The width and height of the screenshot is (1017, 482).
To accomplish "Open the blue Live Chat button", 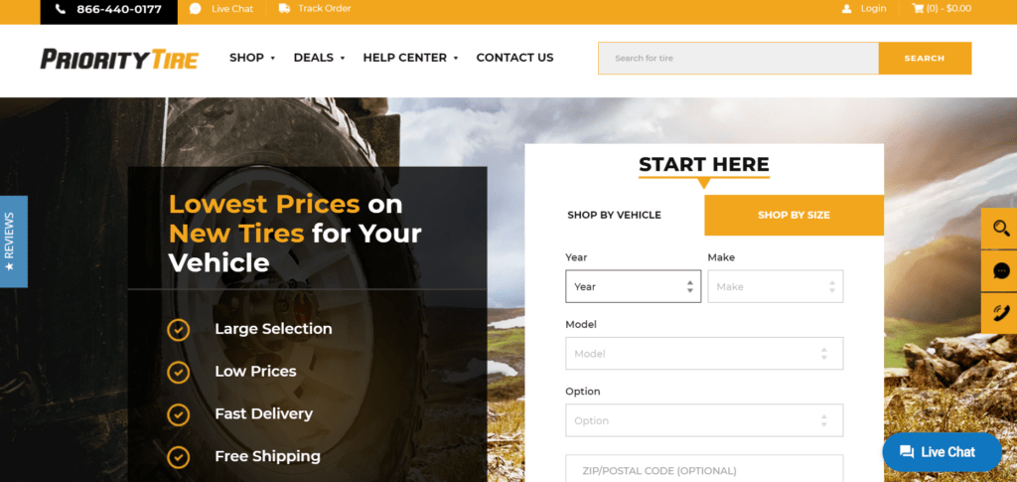I will (x=942, y=452).
